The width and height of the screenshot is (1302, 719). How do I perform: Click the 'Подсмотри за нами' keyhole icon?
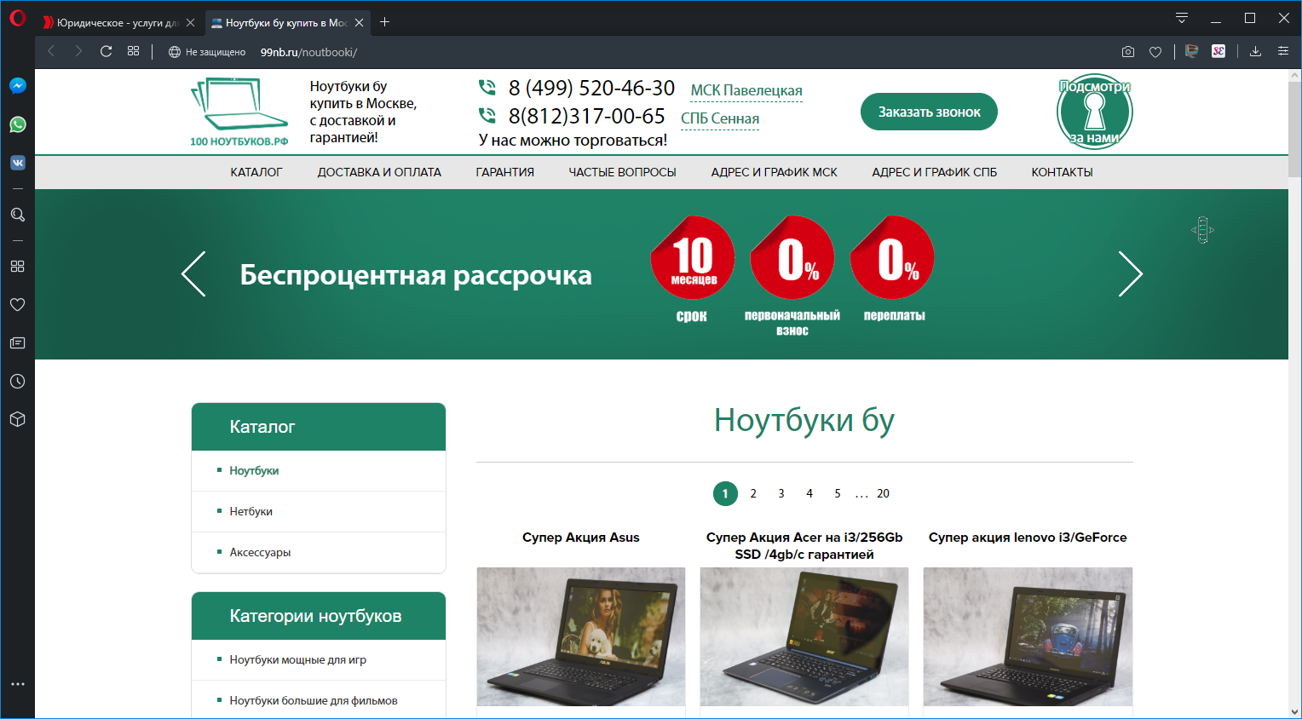coord(1095,112)
